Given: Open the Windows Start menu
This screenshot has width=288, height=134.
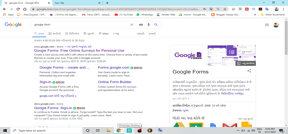Looking at the screenshot, I should (5, 131).
